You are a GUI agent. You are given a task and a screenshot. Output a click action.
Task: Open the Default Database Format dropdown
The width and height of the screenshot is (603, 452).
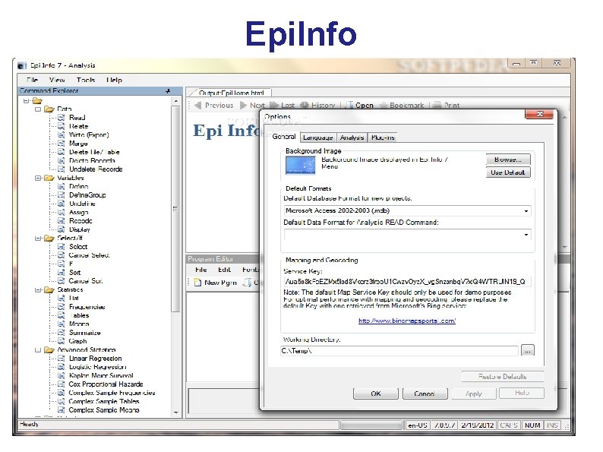526,210
